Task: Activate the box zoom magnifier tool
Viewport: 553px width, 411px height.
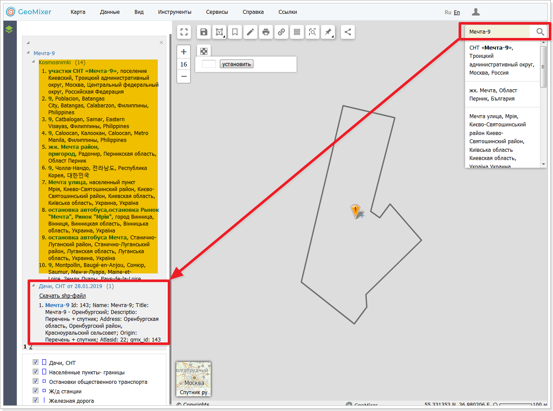Action: point(312,32)
